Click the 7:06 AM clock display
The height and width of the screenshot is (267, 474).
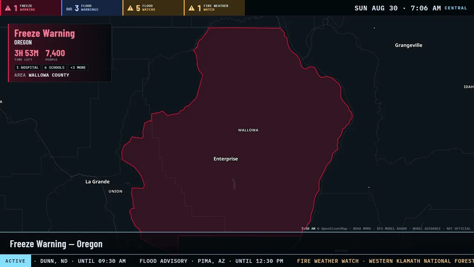(426, 8)
